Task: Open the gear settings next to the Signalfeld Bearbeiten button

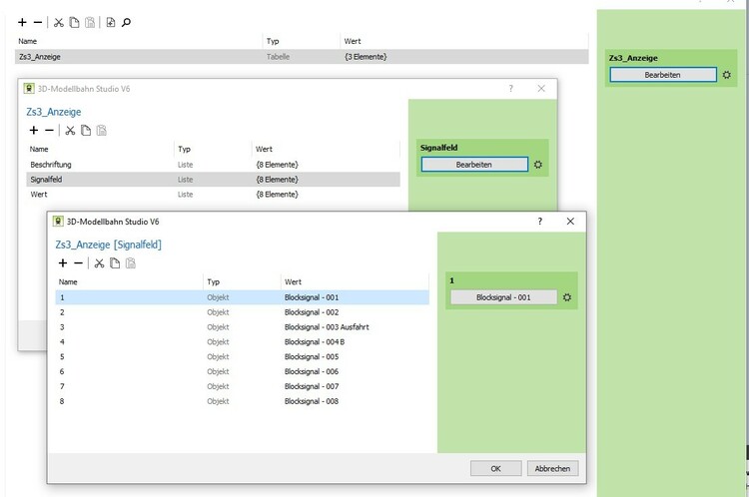Action: click(x=538, y=165)
